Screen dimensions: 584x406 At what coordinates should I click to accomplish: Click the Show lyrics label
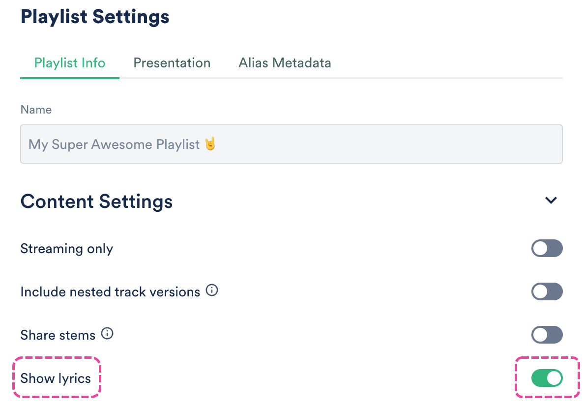point(56,378)
